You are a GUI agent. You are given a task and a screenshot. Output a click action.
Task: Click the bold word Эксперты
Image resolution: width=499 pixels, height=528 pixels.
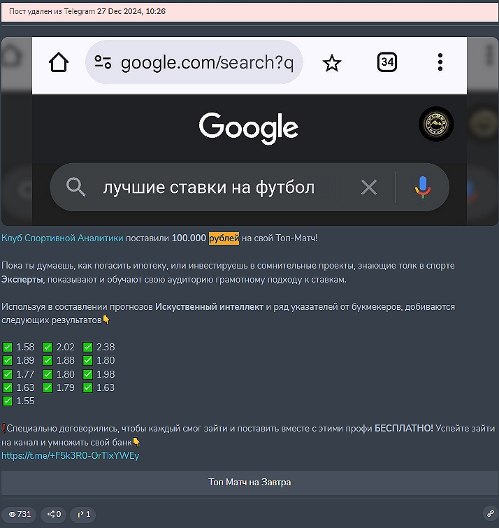point(22,280)
